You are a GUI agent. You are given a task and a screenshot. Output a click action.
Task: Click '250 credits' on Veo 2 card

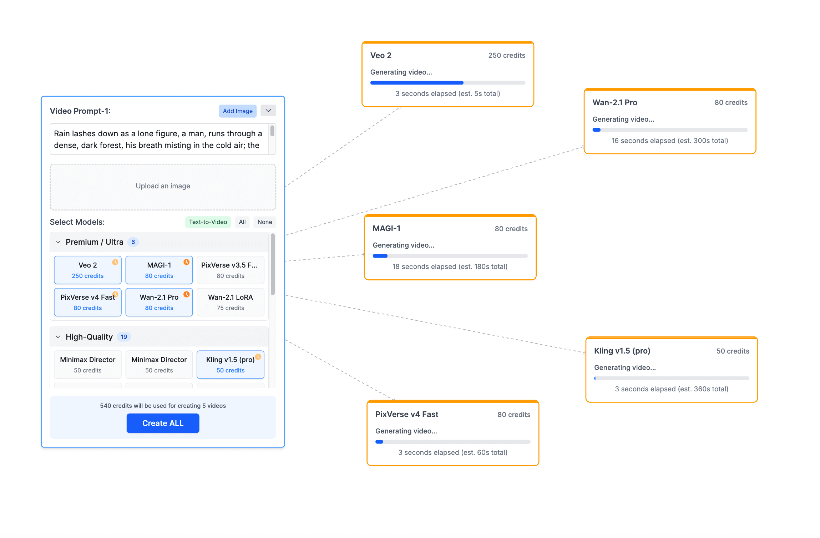coord(507,55)
